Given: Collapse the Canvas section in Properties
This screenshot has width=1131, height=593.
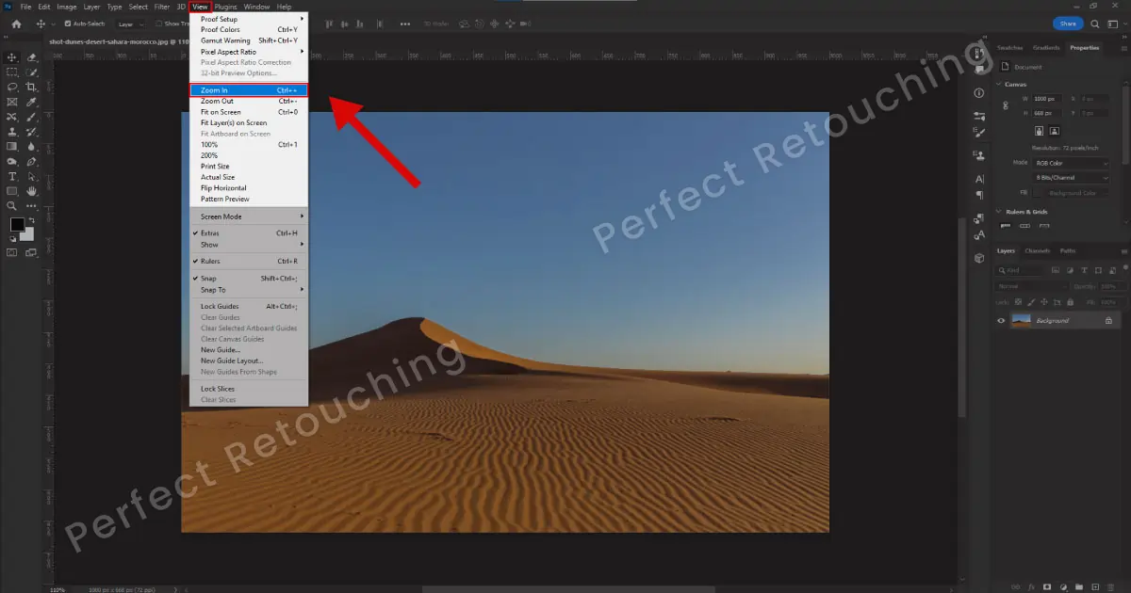Looking at the screenshot, I should (1000, 84).
